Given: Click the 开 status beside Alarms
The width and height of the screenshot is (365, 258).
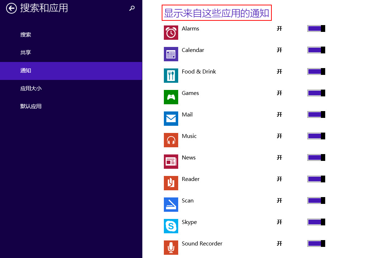Looking at the screenshot, I should 279,29.
